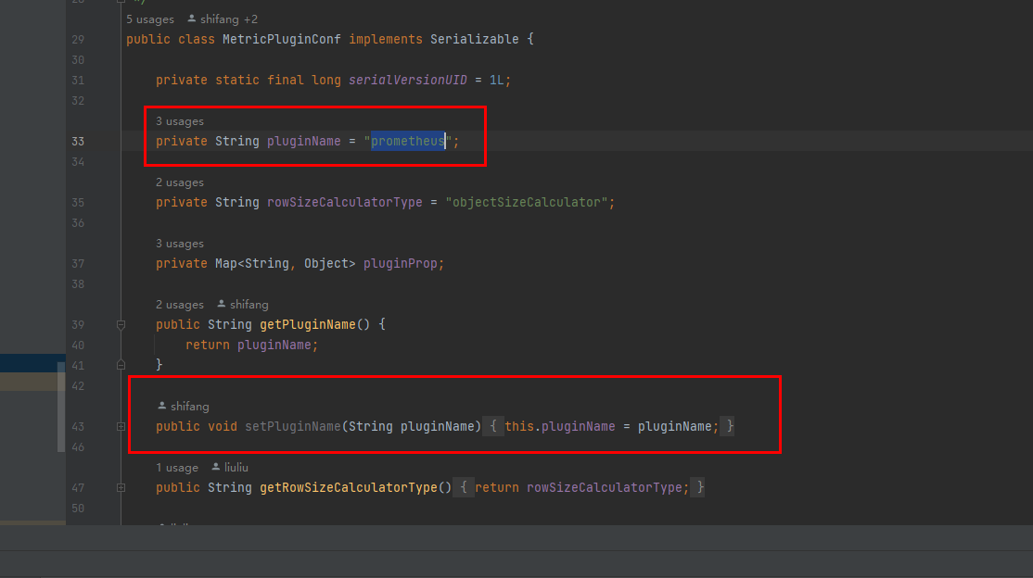The height and width of the screenshot is (578, 1033).
Task: Click line number 40 in the gutter
Action: point(78,345)
